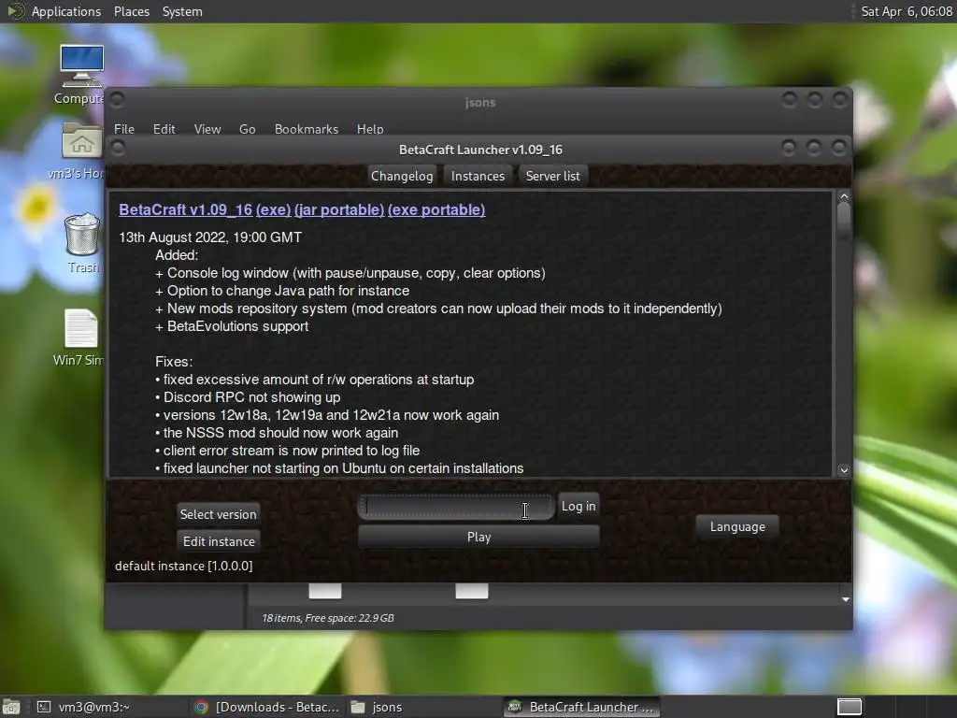Screen dimensions: 957x718
Task: Click the Language button
Action: tap(737, 526)
